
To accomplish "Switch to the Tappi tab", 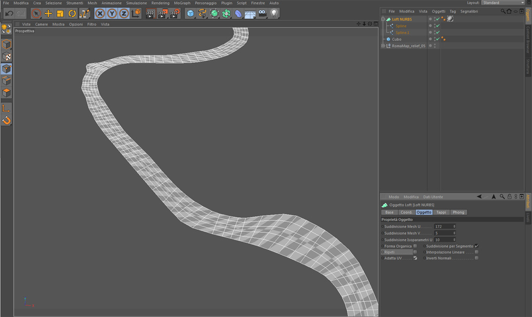I will (441, 212).
